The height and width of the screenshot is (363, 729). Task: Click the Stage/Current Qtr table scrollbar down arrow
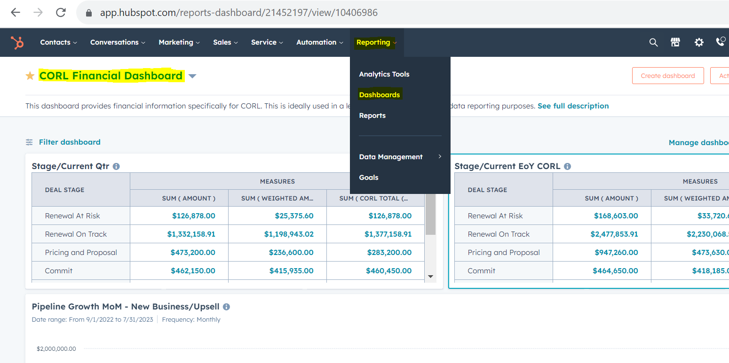click(x=430, y=277)
